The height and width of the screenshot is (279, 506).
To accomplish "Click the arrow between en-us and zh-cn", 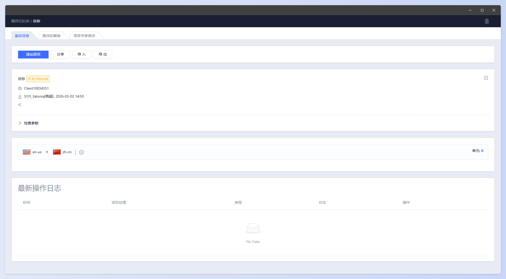I will [47, 152].
